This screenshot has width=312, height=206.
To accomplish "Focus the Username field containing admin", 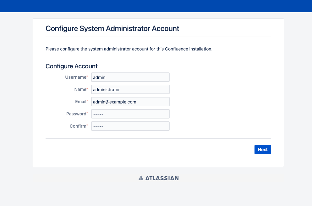I will pos(130,77).
